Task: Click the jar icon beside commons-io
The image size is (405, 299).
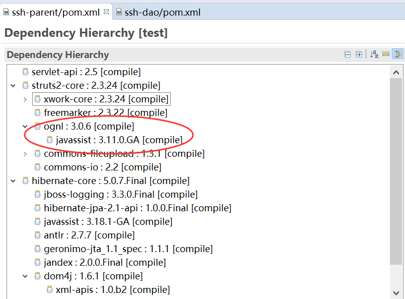Action: (x=37, y=167)
